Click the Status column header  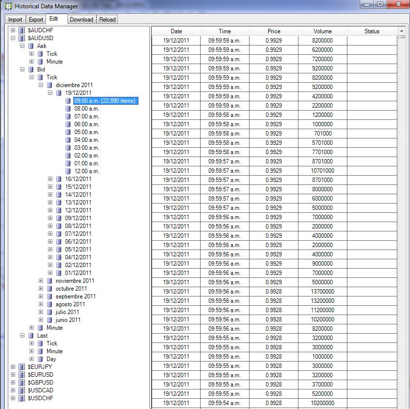click(372, 31)
